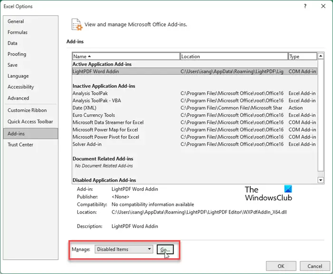The image size is (333, 274).
Task: Go to the Data options page
Action: [x=30, y=43]
